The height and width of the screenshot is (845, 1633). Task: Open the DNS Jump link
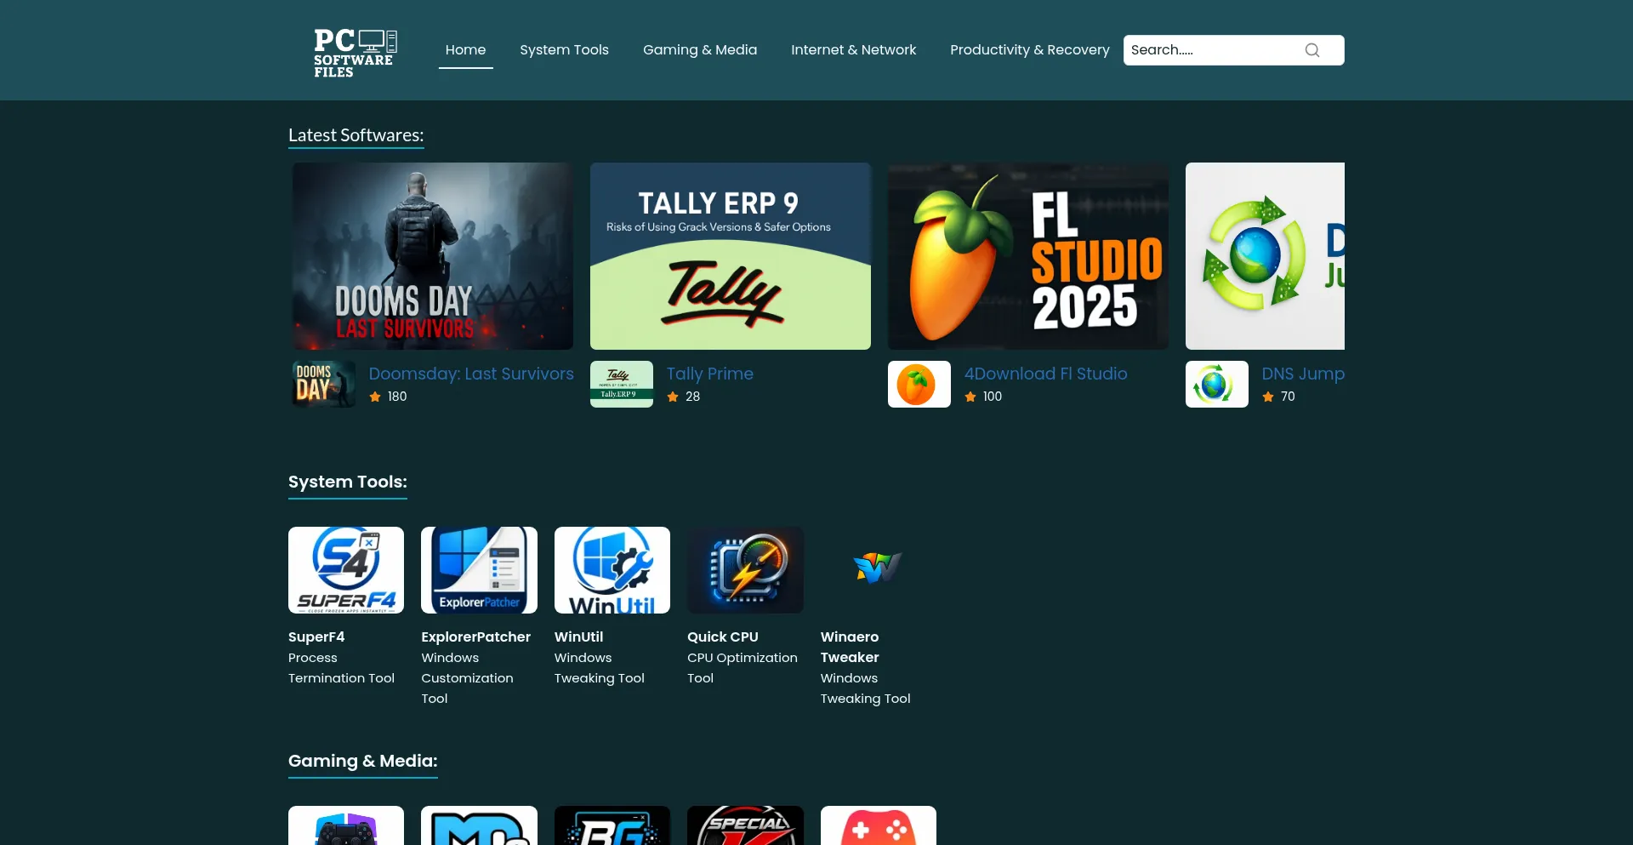coord(1303,374)
